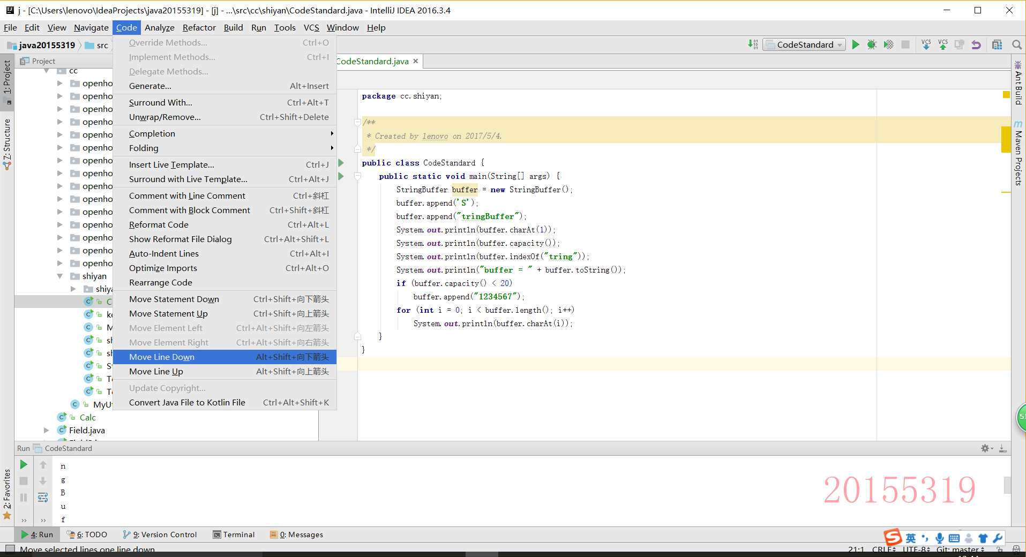The width and height of the screenshot is (1026, 557).
Task: Run CodeStandard with the green toolbar arrow
Action: pyautogui.click(x=856, y=44)
